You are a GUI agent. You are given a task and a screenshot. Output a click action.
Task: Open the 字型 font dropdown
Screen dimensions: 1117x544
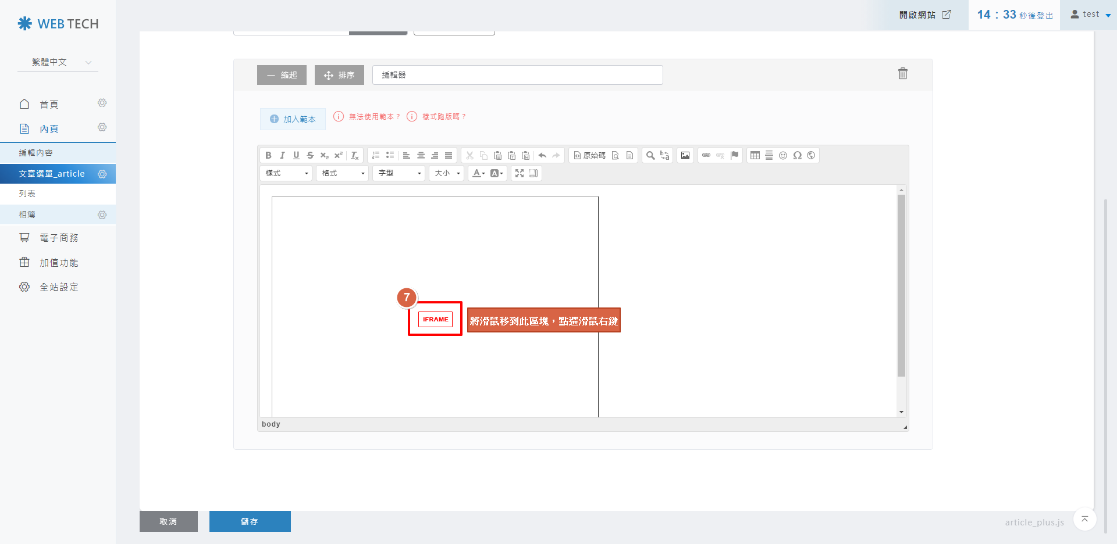pyautogui.click(x=399, y=173)
